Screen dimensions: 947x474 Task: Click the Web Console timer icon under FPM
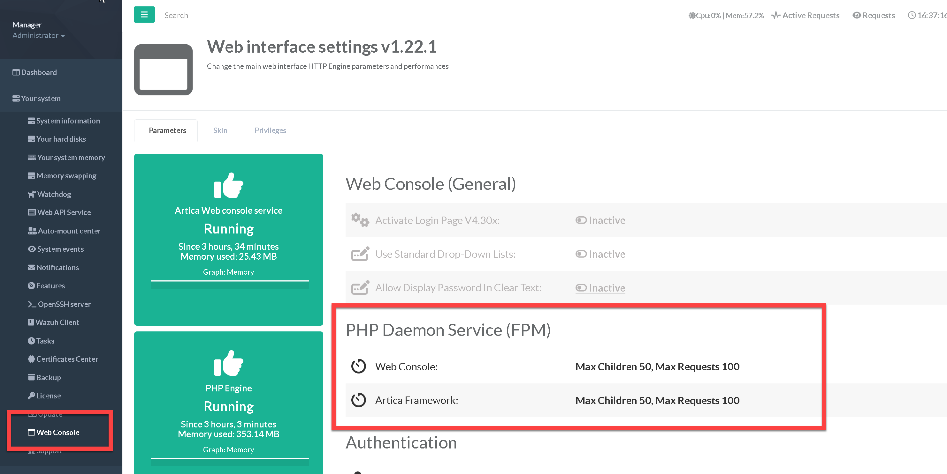[358, 367]
